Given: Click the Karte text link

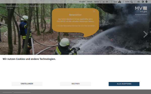Looking at the screenshot, I should (115, 2).
